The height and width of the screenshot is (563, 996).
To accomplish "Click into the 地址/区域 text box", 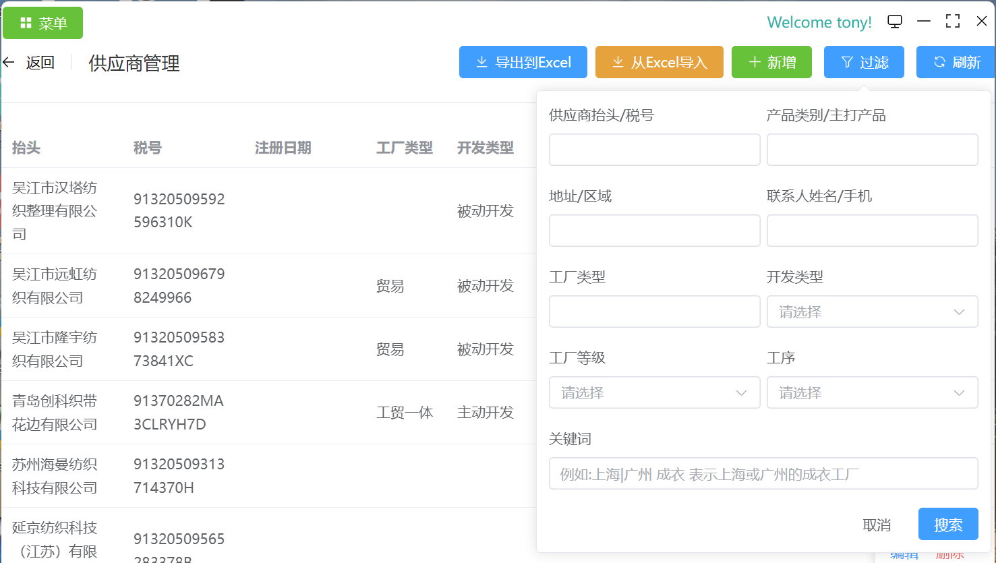I will coord(654,231).
